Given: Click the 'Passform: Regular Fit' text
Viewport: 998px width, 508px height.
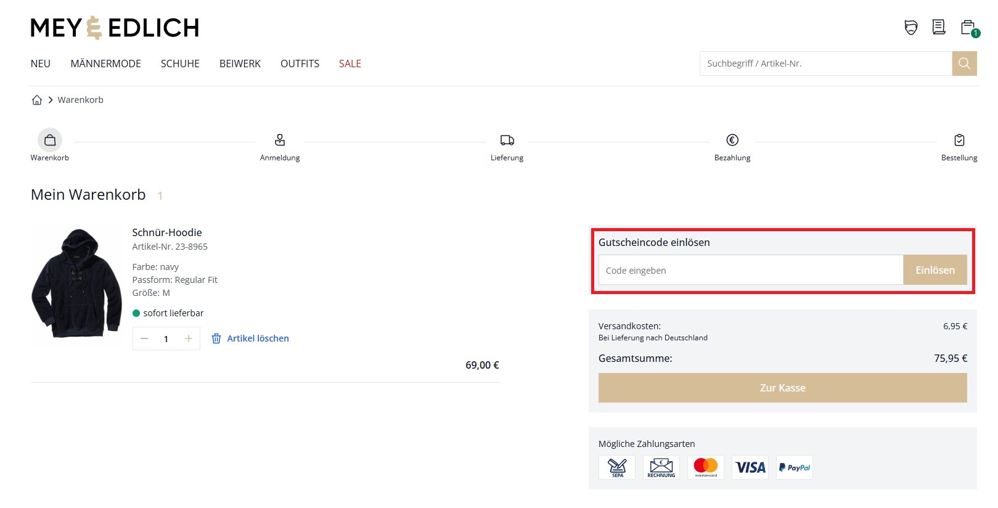Looking at the screenshot, I should (175, 280).
